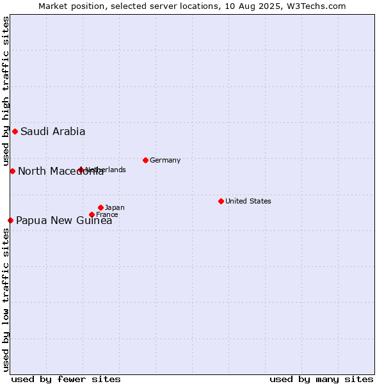Click the 'Germany' label text
Screen dimensions: 384x384
165,160
